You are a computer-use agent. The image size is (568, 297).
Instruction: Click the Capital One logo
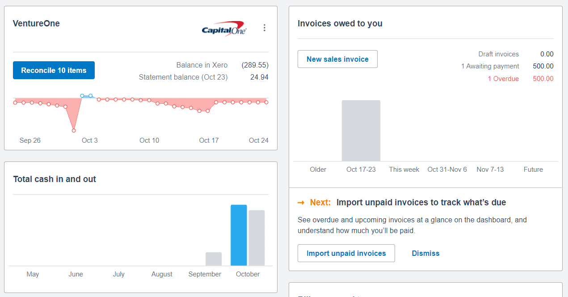point(224,28)
